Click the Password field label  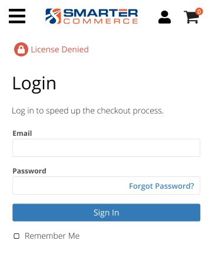[x=29, y=171]
